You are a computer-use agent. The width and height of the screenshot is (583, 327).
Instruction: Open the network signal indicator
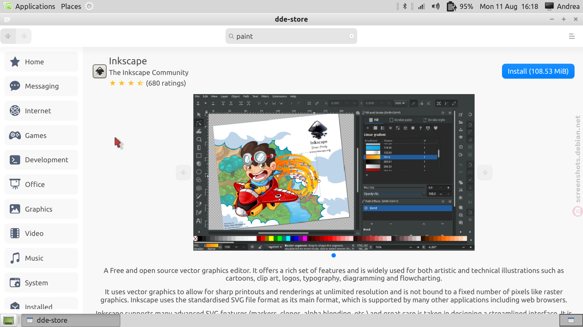point(421,6)
